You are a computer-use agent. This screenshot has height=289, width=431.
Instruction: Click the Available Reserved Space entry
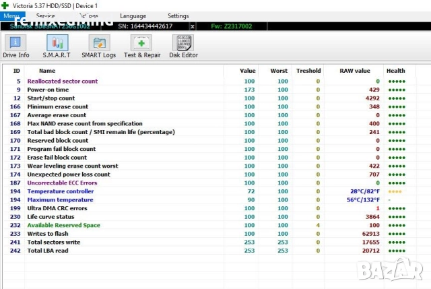(63, 225)
